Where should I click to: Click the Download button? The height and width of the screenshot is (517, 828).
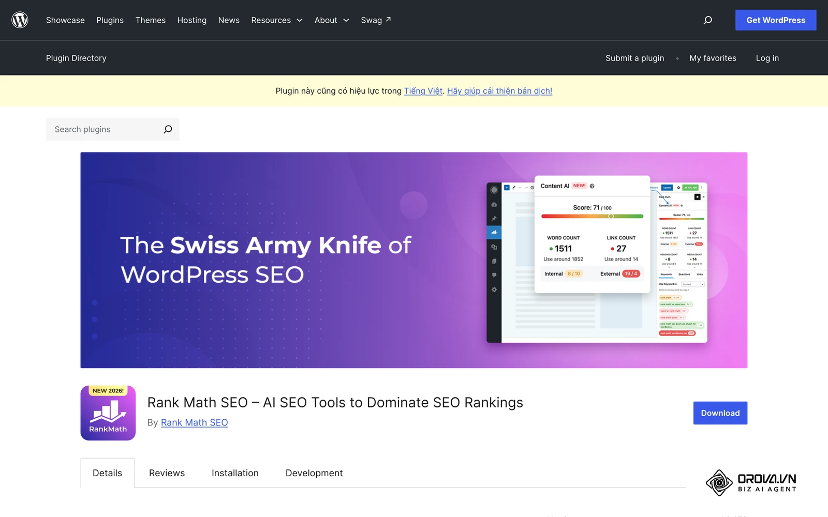point(720,413)
